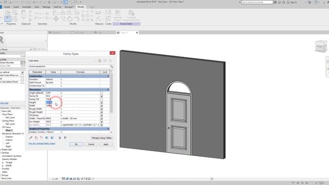Open the Type name dropdown
This screenshot has height=185, width=329.
tap(95, 61)
